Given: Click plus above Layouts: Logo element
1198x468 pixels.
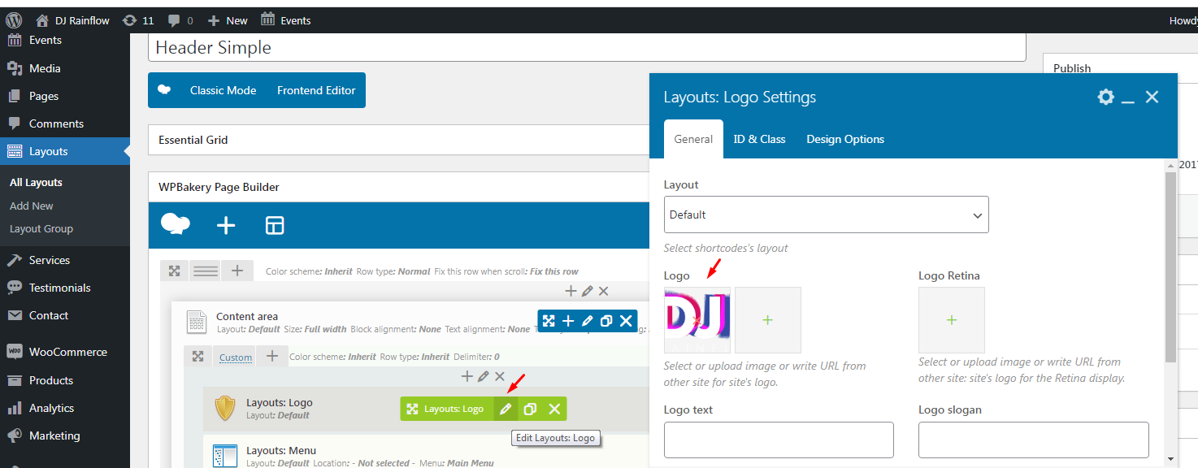Looking at the screenshot, I should pyautogui.click(x=467, y=376).
